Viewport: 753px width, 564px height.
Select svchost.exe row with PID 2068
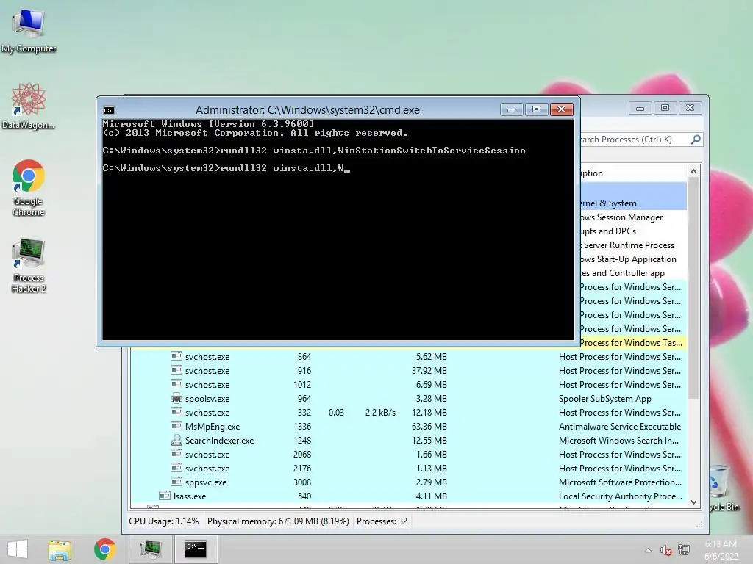point(408,454)
